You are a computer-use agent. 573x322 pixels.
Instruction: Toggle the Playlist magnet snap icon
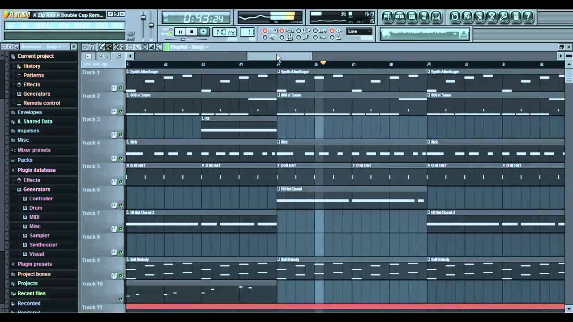(92, 47)
